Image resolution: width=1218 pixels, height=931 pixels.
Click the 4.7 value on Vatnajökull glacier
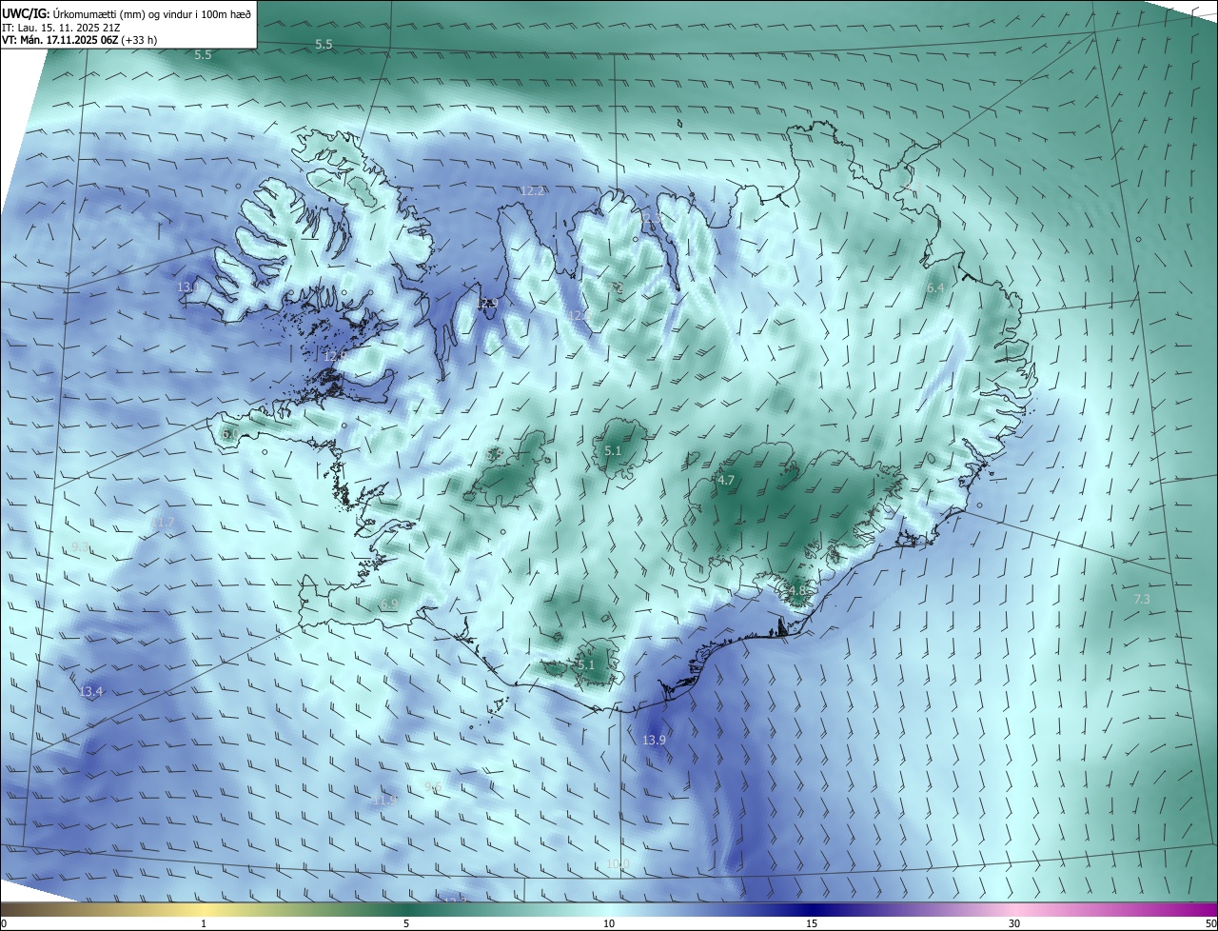726,481
